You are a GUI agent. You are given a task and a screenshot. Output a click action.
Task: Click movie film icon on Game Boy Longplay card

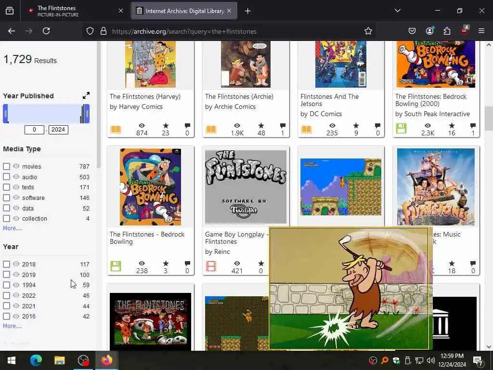(211, 266)
